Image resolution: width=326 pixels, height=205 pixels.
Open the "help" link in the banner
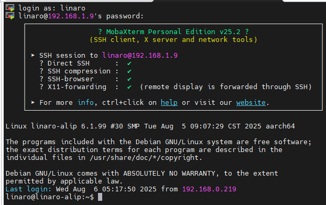click(x=169, y=103)
